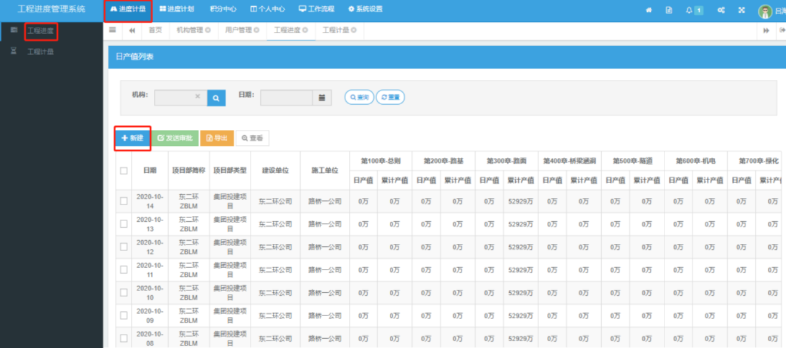Open the notification bell with badge 1
The width and height of the screenshot is (786, 348).
coord(694,10)
